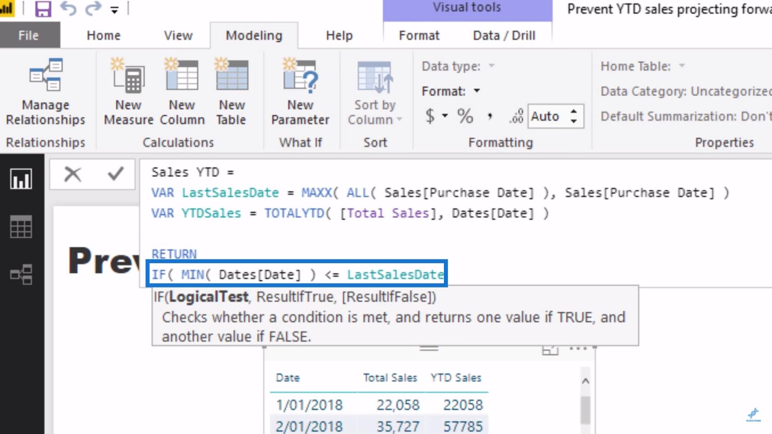
Task: Click the Focus mode icon on visual
Action: (x=550, y=350)
